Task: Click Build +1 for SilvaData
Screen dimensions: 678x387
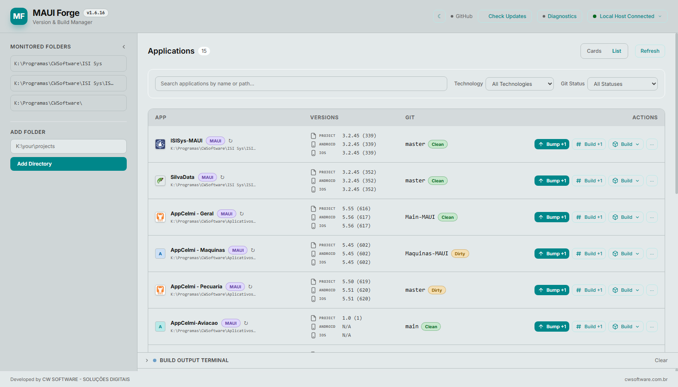Action: click(589, 181)
